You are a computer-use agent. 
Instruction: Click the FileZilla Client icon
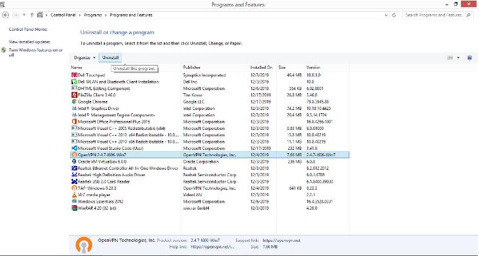click(x=74, y=95)
